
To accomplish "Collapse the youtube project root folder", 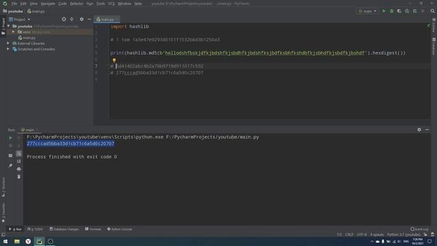I will (x=9, y=26).
